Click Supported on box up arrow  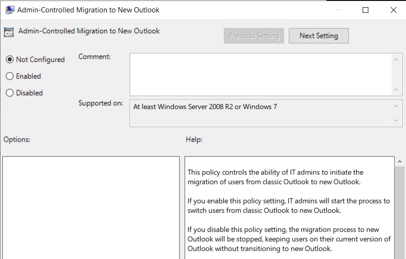(x=396, y=106)
